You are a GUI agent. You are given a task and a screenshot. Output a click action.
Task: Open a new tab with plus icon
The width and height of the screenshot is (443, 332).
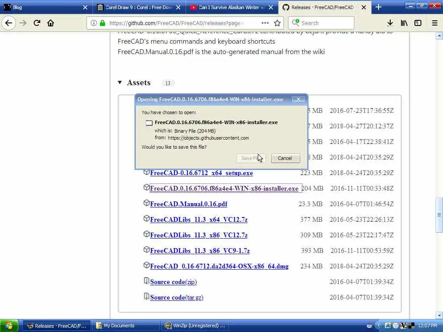pyautogui.click(x=379, y=7)
